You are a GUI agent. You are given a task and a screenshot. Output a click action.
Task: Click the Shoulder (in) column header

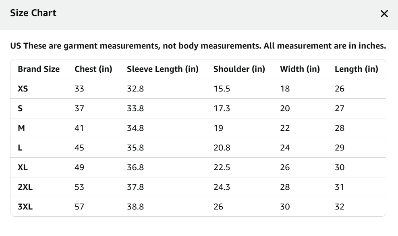pyautogui.click(x=239, y=69)
